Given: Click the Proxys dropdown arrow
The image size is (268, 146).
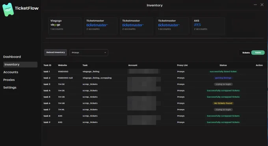Looking at the screenshot, I should click(x=105, y=52).
